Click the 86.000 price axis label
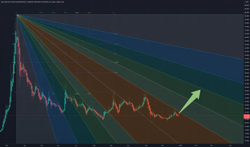The image size is (250, 147). (247, 5)
